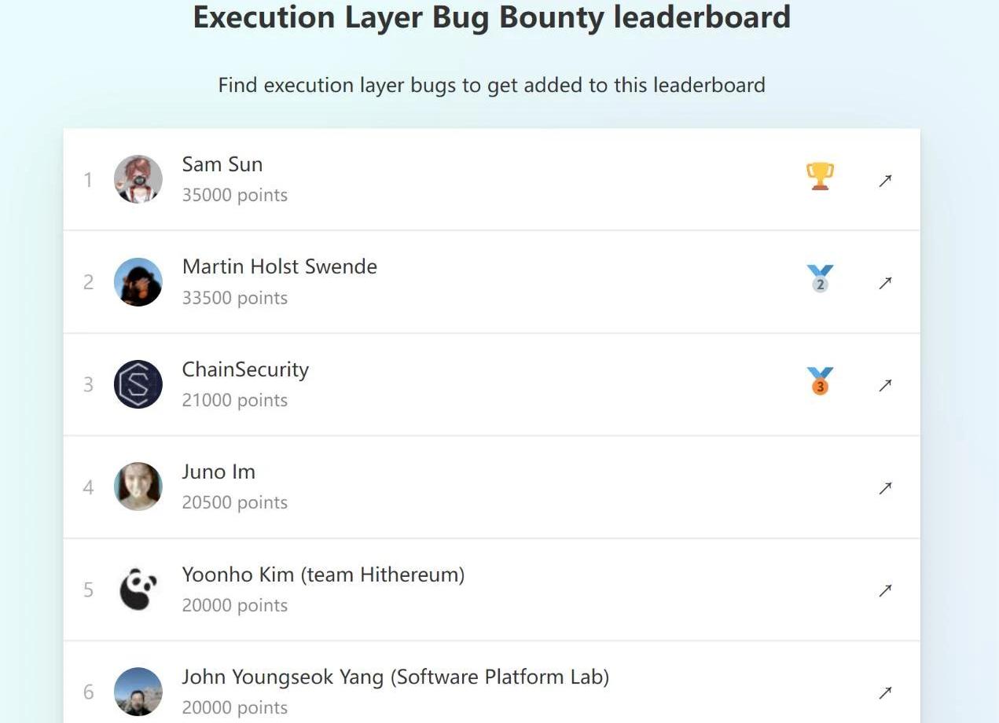Click Juno Im's profile avatar
The width and height of the screenshot is (999, 723).
138,486
